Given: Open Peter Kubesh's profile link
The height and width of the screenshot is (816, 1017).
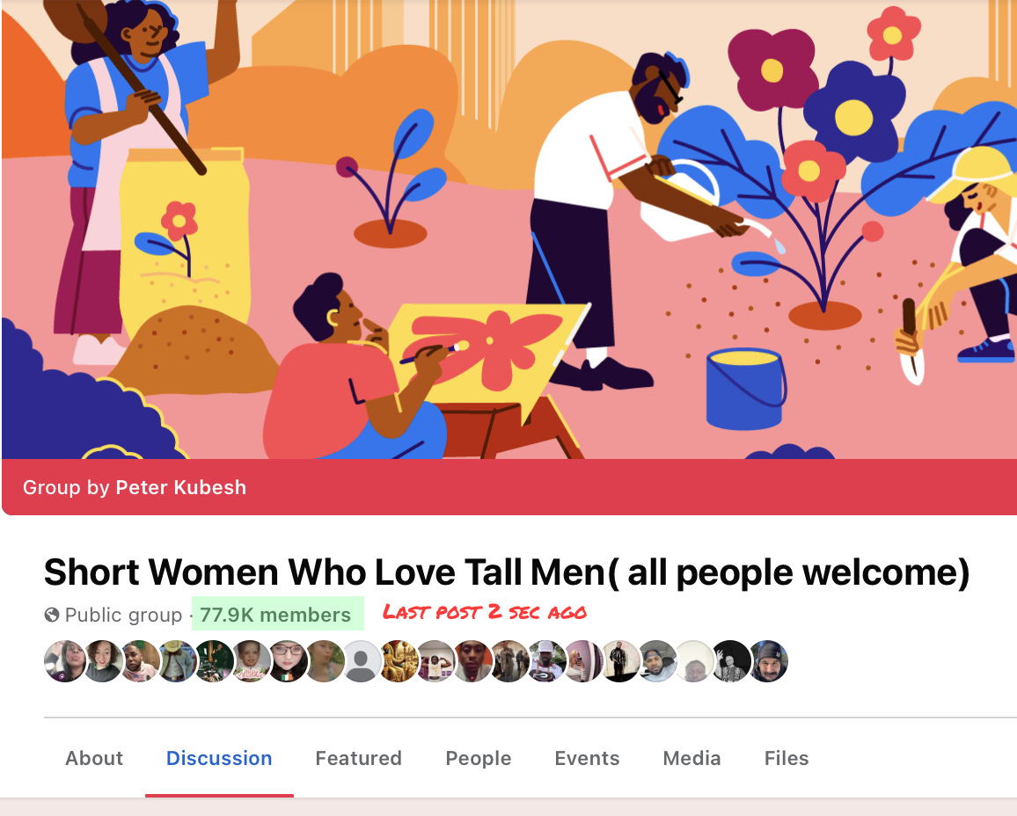Looking at the screenshot, I should point(181,487).
